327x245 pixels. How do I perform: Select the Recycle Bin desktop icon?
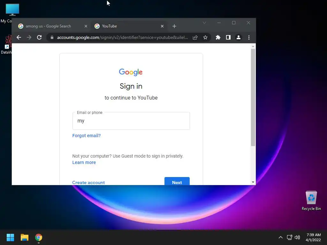click(311, 201)
